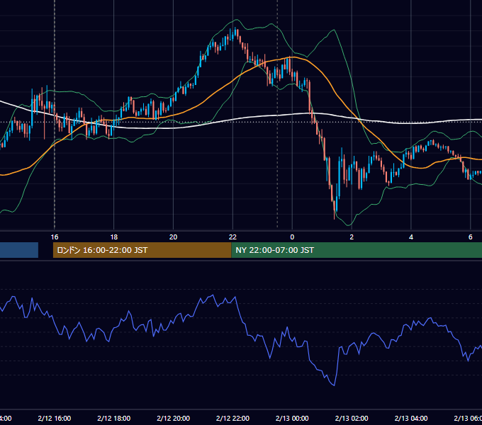This screenshot has height=425, width=482.
Task: Click the 20 hour label on price chart axis
Action: pos(174,237)
